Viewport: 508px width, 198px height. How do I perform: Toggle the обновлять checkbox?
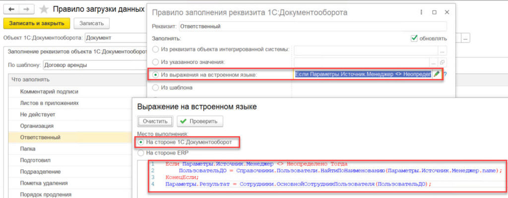414,38
